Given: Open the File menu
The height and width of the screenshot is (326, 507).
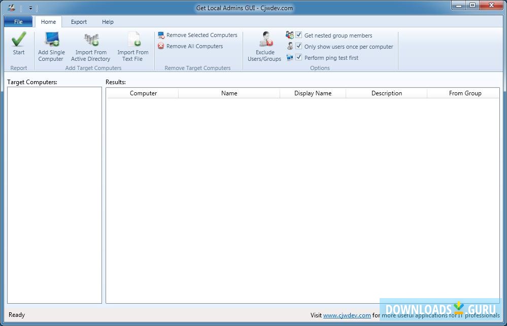Looking at the screenshot, I should point(18,22).
